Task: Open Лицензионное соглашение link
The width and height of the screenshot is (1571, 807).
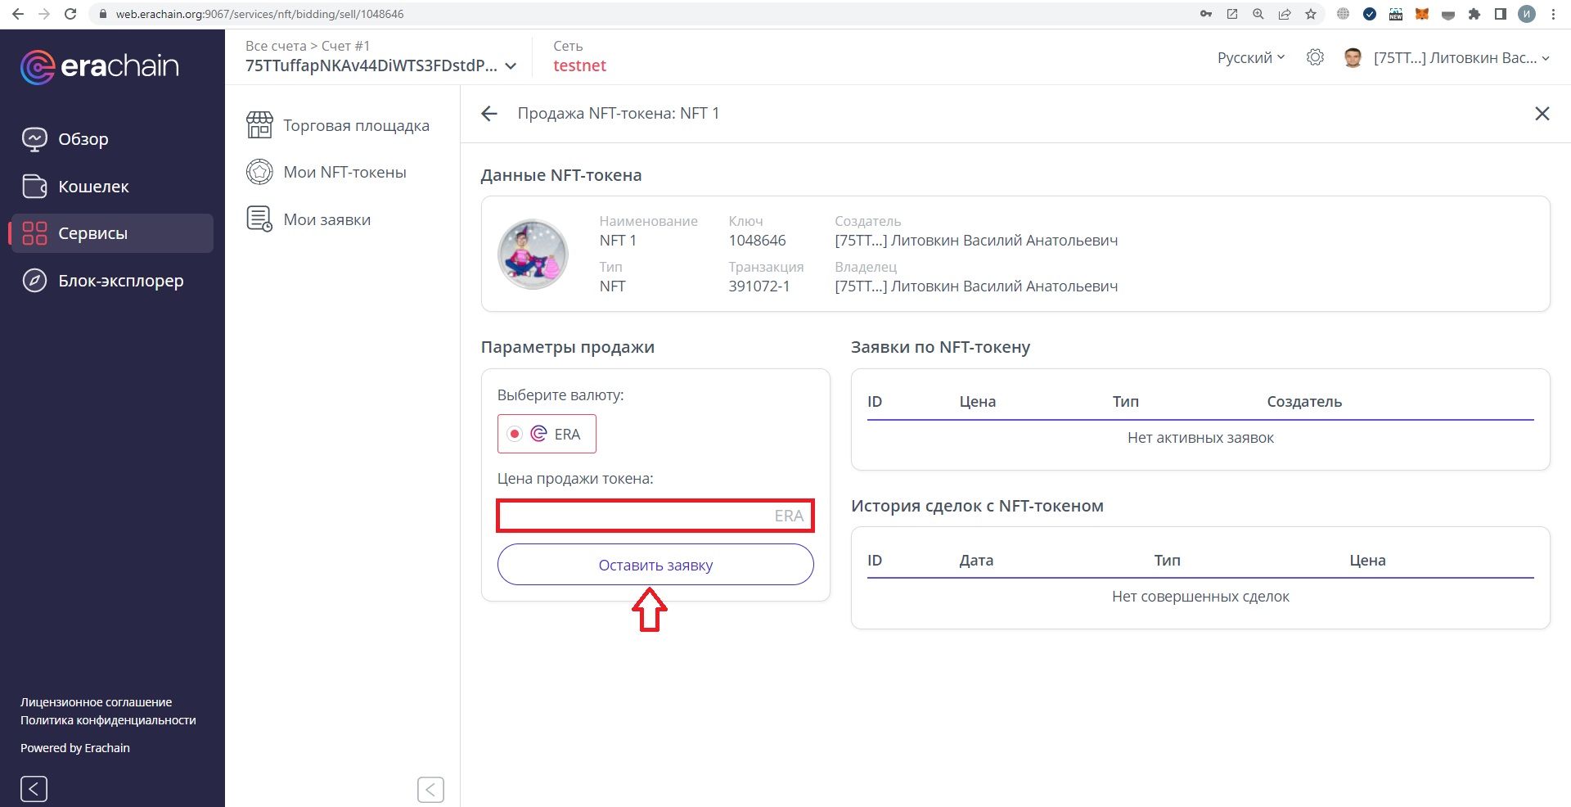Action: [x=96, y=702]
